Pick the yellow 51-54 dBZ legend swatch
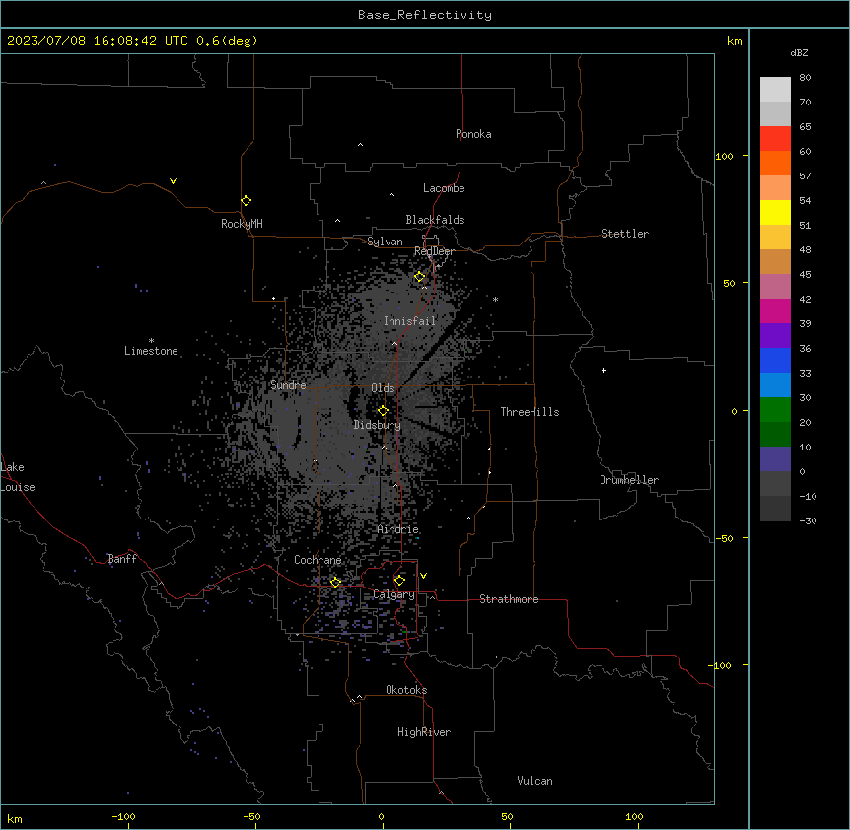This screenshot has height=830, width=850. pos(775,212)
